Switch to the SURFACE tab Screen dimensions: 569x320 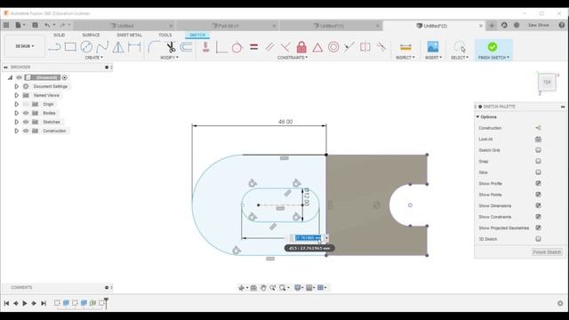91,36
